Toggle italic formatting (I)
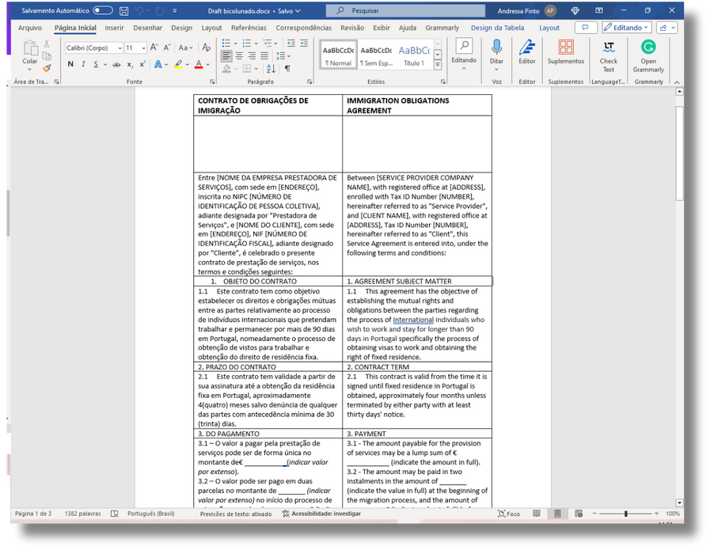The height and width of the screenshot is (550, 714). coord(83,64)
